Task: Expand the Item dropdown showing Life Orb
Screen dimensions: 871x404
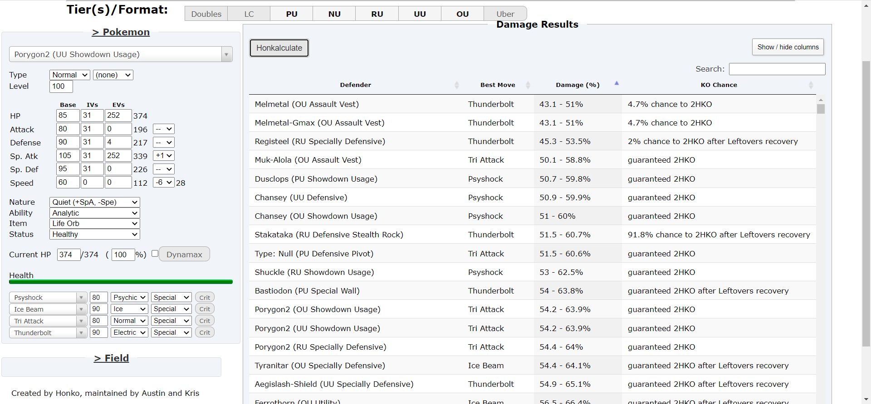Action: point(94,223)
